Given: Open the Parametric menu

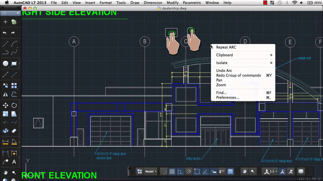Looking at the screenshot, I should click(x=192, y=3).
